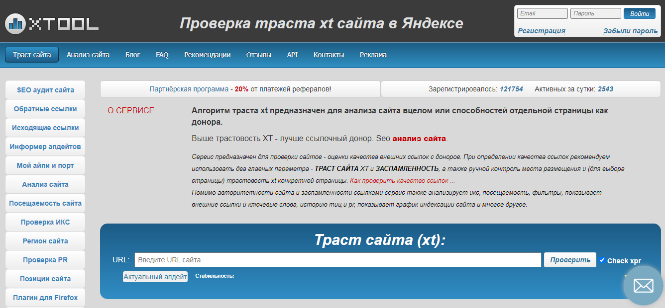This screenshot has height=308, width=665.
Task: Focus the Email input field
Action: 542,13
